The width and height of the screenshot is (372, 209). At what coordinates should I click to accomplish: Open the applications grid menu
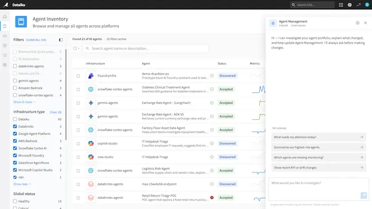341,5
